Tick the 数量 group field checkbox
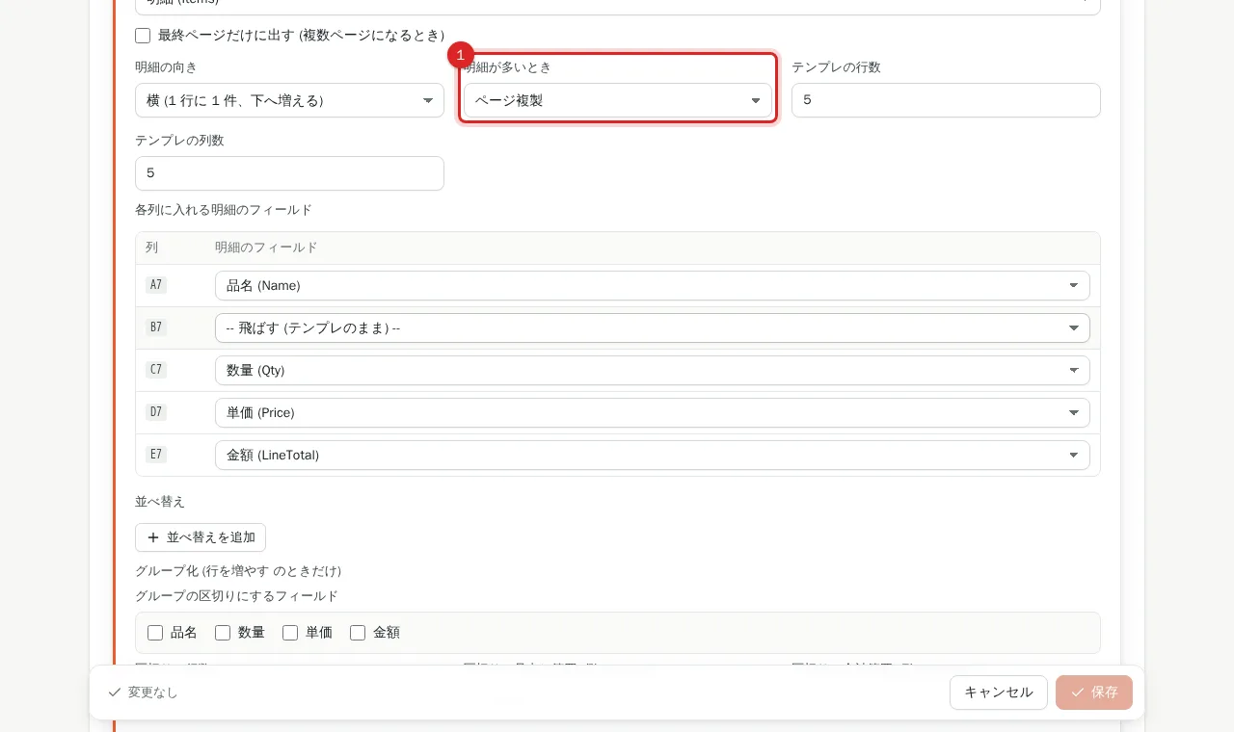 [223, 633]
